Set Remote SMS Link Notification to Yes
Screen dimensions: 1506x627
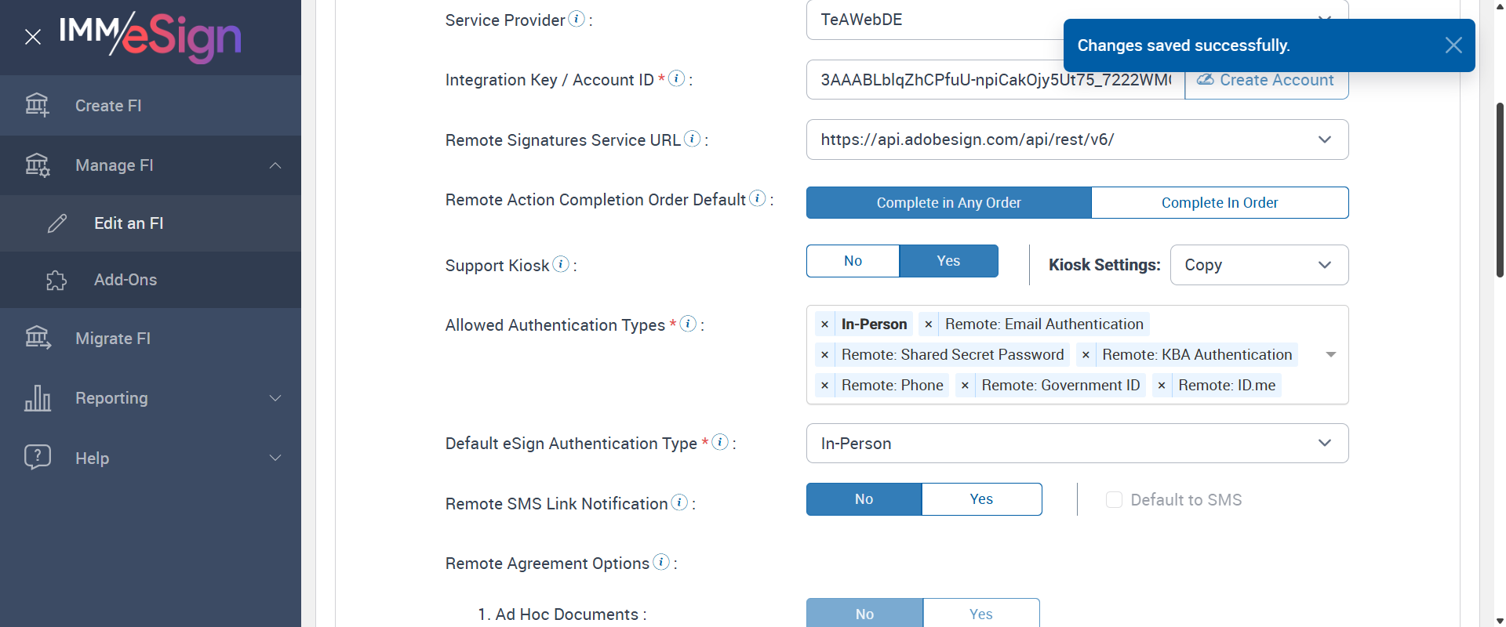point(981,499)
